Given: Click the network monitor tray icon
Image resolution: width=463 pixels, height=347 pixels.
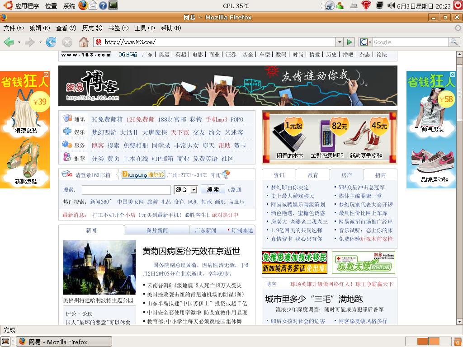Looking at the screenshot, I should [x=380, y=5].
